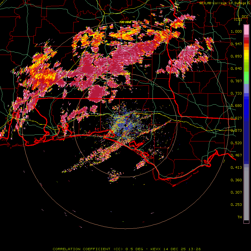The height and width of the screenshot is (251, 251).
Task: Click the 0.360 scale value
Action: (236, 180)
